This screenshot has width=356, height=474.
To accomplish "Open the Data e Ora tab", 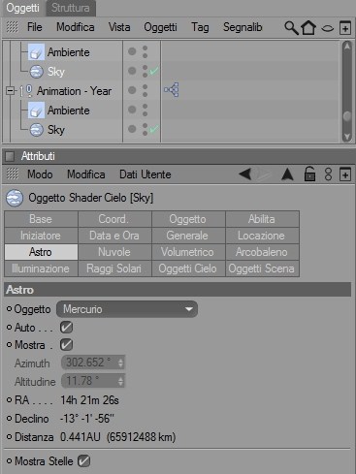I will tap(114, 236).
